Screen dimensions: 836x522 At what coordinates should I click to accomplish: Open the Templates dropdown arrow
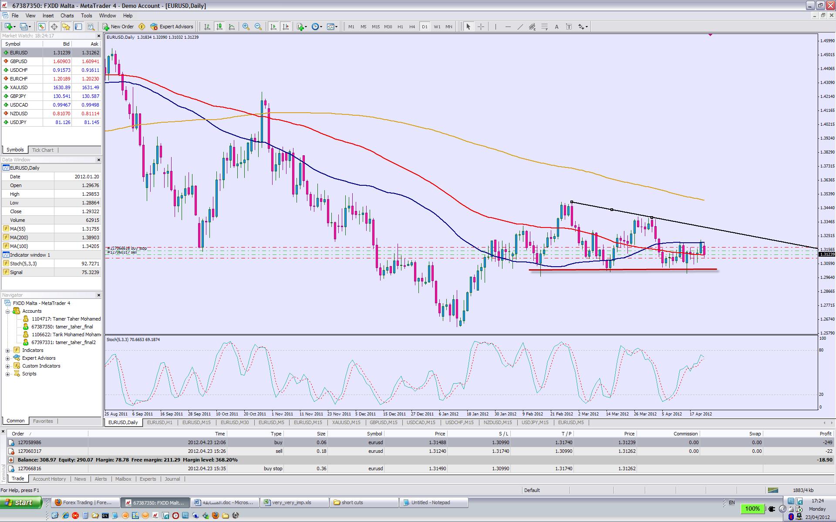pos(337,27)
